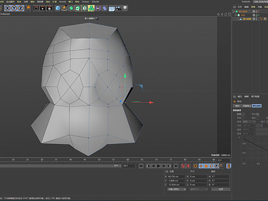Click the light bulb icon
This screenshot has height=201, width=268.
(x=125, y=8)
